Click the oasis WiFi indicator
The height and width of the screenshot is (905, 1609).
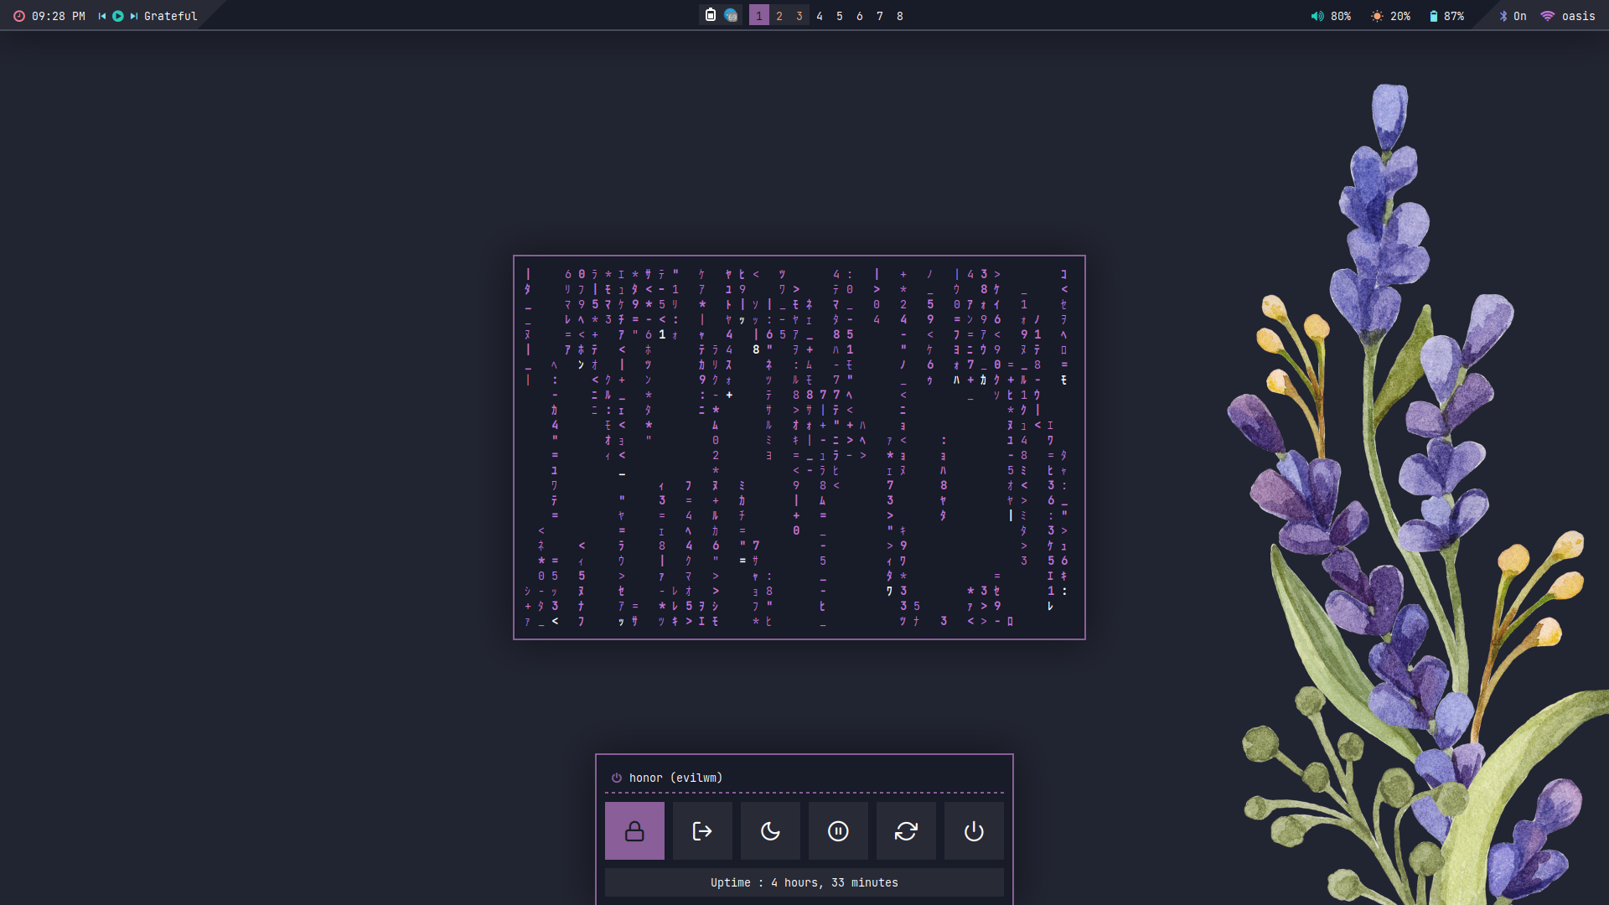pyautogui.click(x=1568, y=16)
